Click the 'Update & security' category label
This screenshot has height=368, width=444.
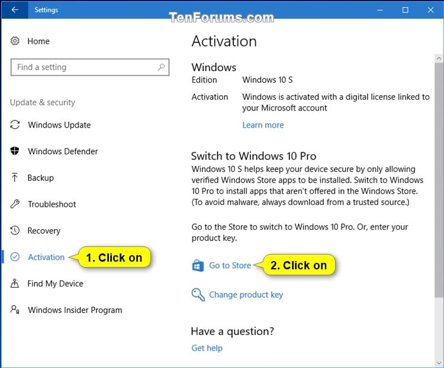pos(43,102)
